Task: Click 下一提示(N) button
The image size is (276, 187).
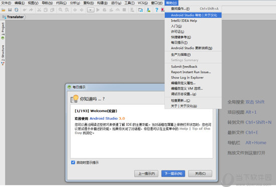Action: (173, 173)
